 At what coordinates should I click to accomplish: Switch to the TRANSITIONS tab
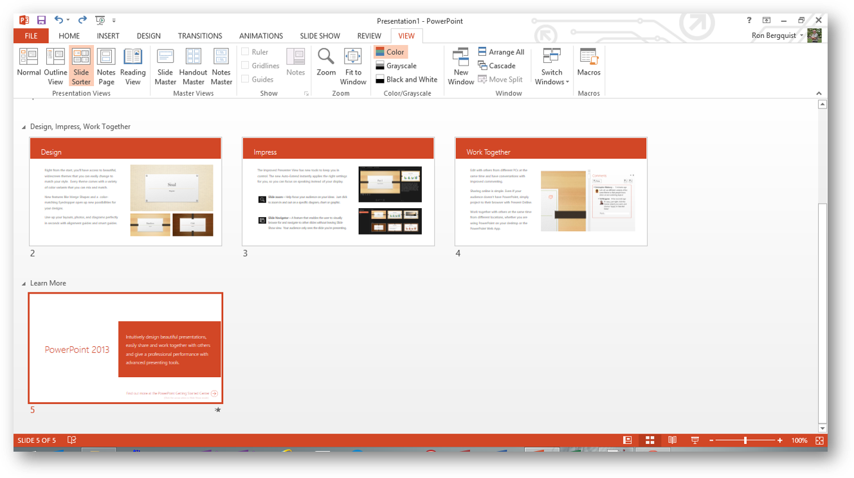200,36
